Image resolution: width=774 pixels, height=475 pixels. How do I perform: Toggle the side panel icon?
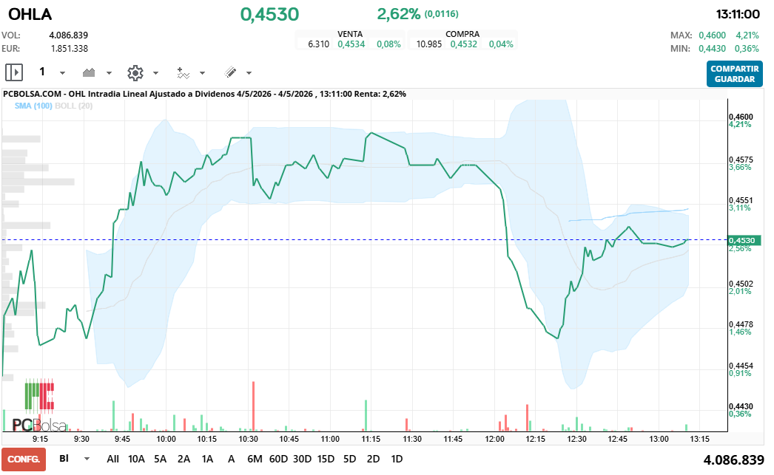14,72
